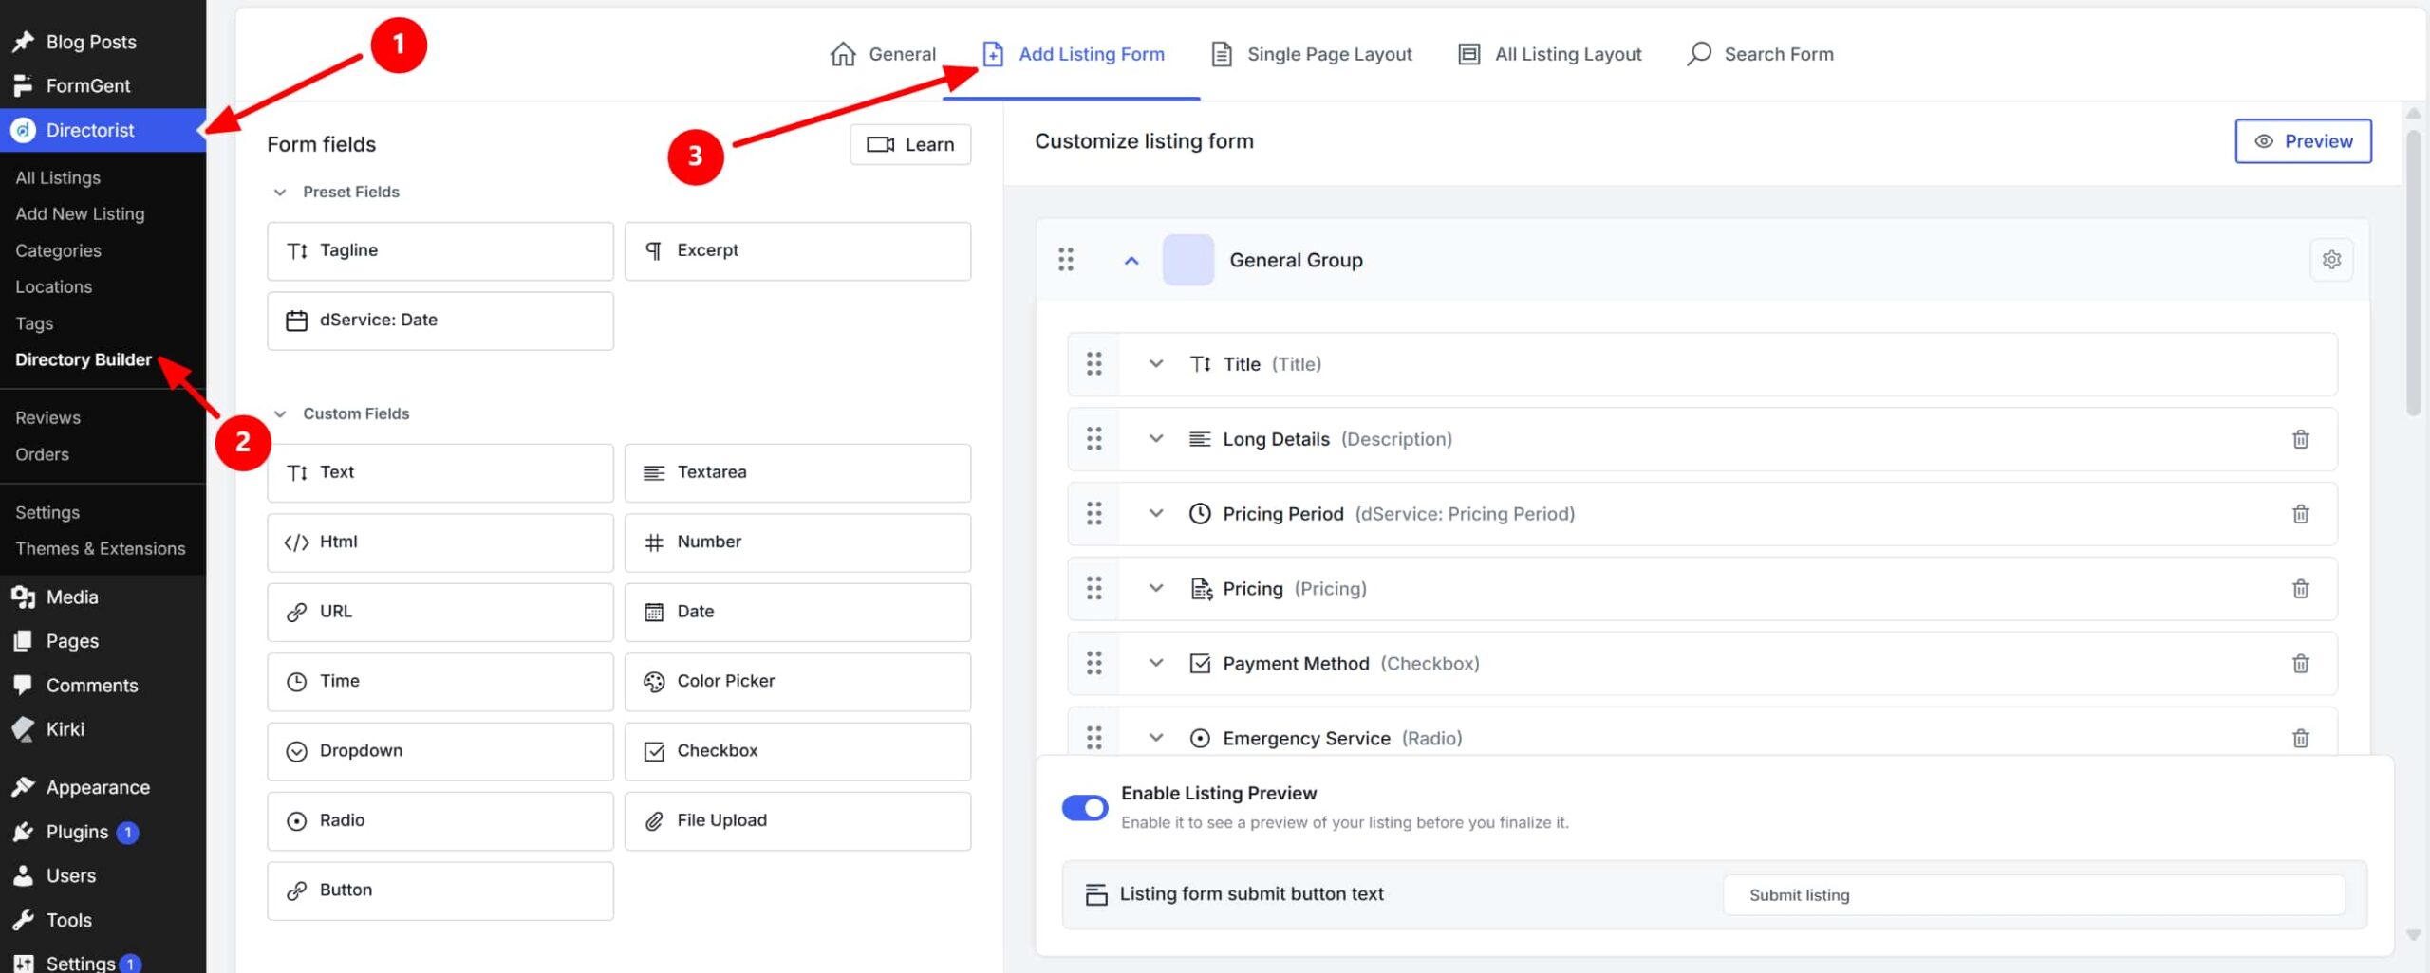Add a Color Picker custom field

pyautogui.click(x=797, y=682)
